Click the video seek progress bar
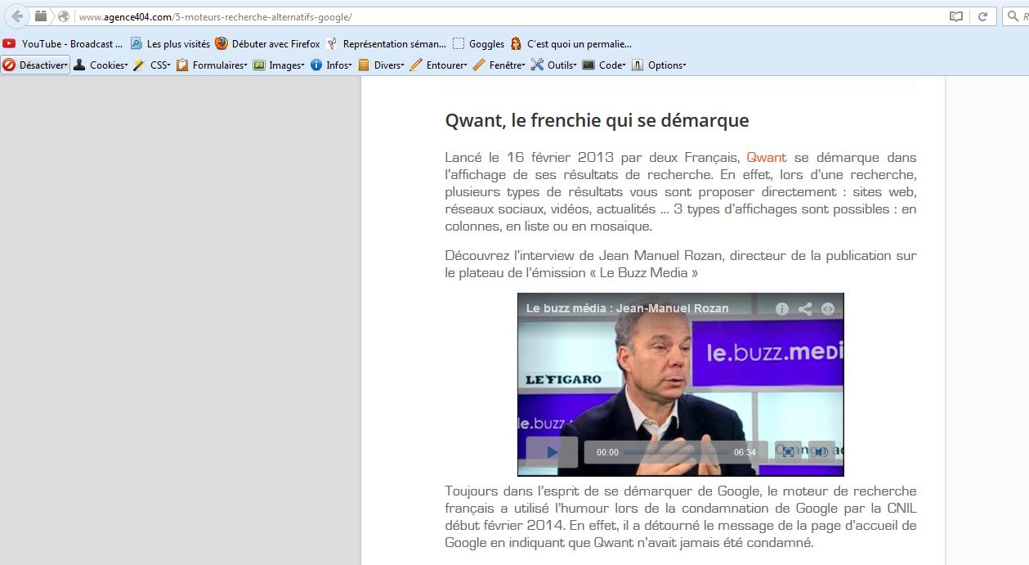The width and height of the screenshot is (1029, 565). coord(675,452)
